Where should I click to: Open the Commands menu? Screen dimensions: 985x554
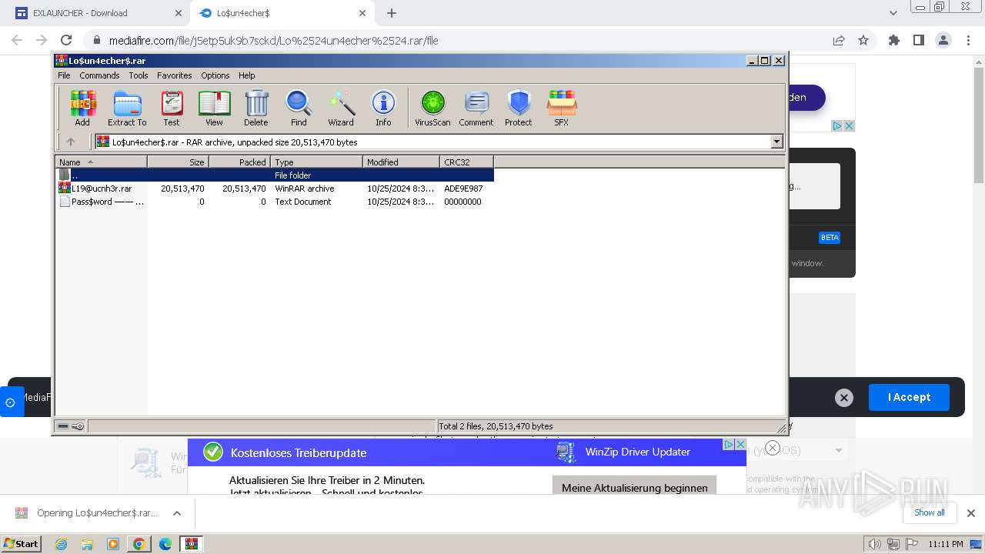click(x=99, y=75)
